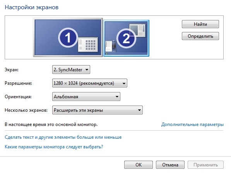Click the number 1 circle badge
This screenshot has height=173, width=231.
point(68,37)
